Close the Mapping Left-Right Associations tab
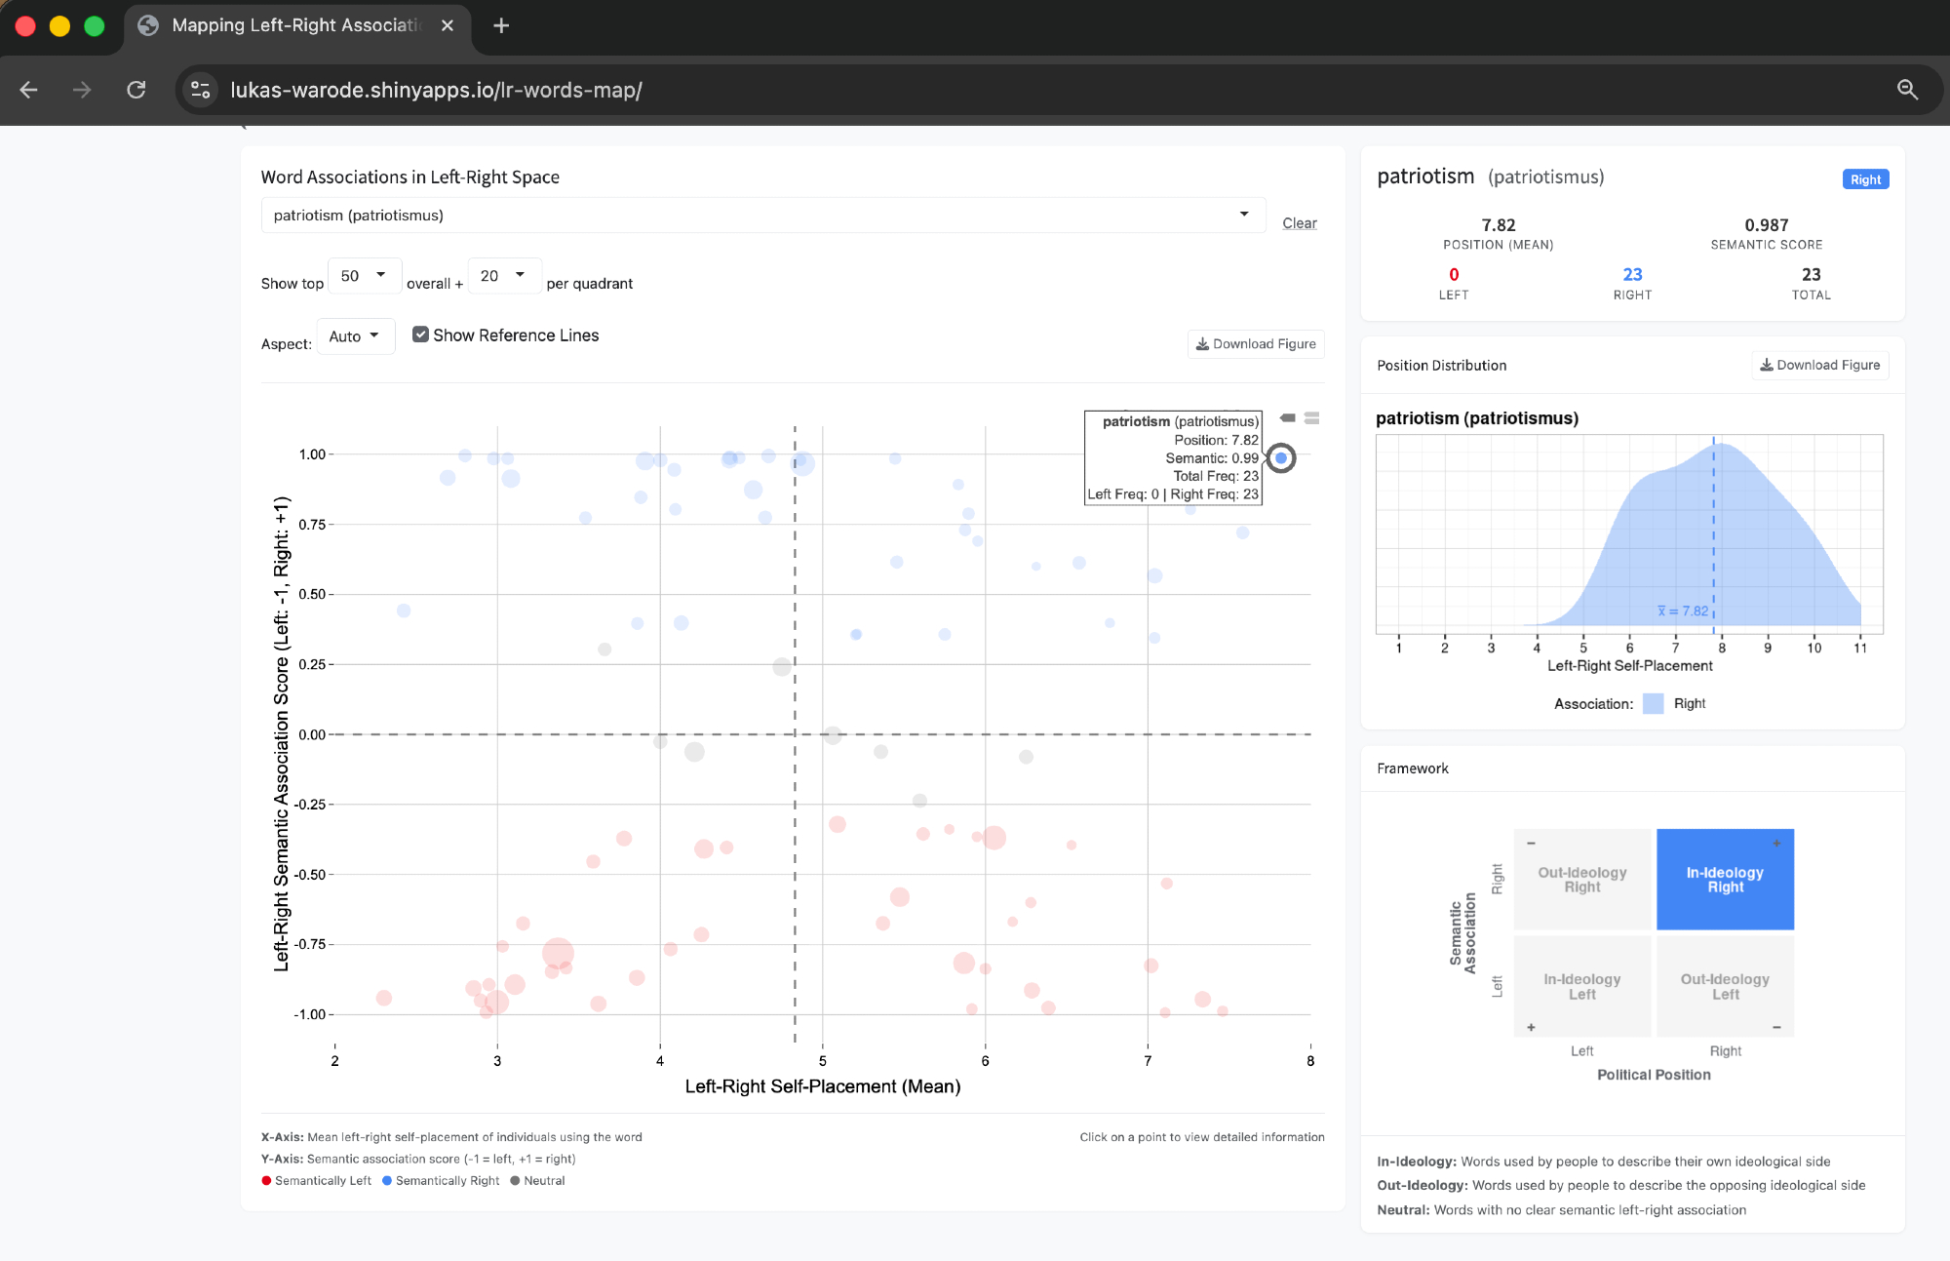 (x=448, y=25)
